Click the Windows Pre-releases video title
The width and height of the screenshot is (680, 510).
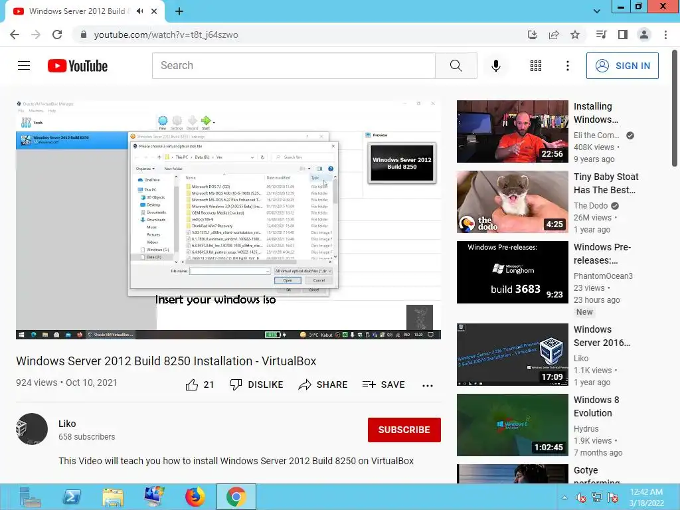click(x=602, y=254)
